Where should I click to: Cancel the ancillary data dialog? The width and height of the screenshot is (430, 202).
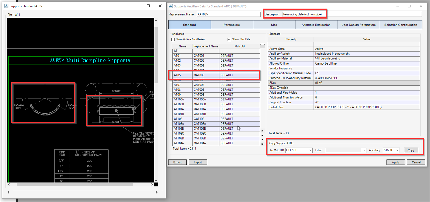416,162
